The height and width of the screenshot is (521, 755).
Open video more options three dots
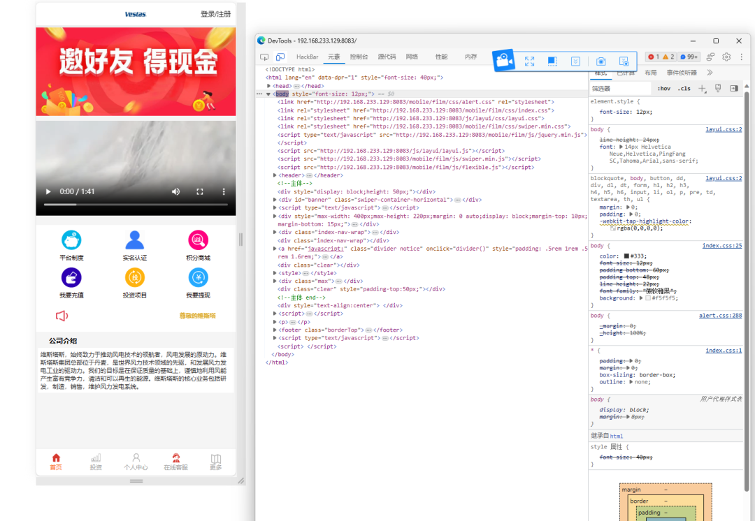point(224,191)
